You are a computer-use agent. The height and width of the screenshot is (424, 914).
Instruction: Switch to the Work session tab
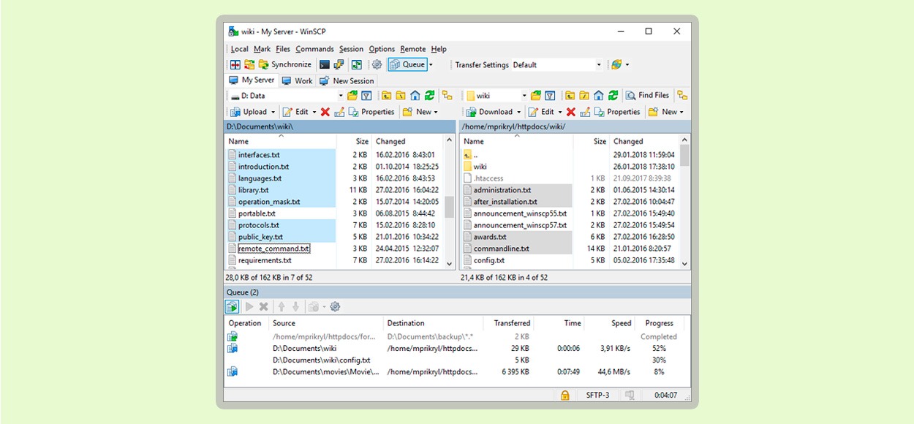point(297,80)
